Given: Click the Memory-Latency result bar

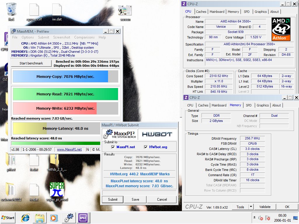Looking at the screenshot, I should (x=57, y=128).
